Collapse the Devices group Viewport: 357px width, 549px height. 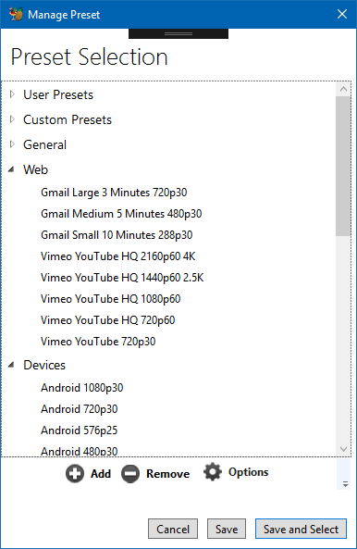11,365
